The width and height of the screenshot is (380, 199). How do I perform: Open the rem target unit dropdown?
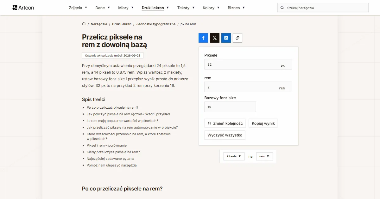coord(264,156)
